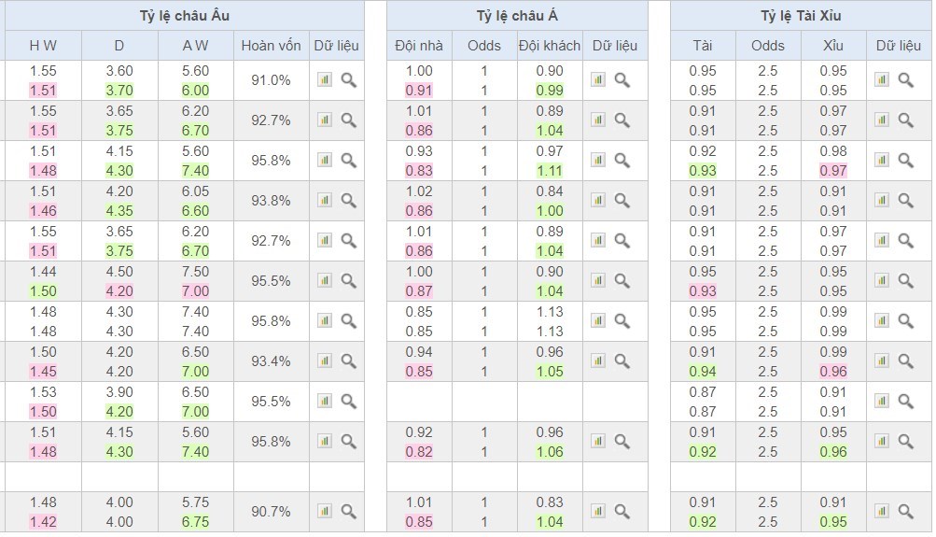Click the '93.4%' payout cell
Screen dimensions: 936x537
[x=271, y=361]
